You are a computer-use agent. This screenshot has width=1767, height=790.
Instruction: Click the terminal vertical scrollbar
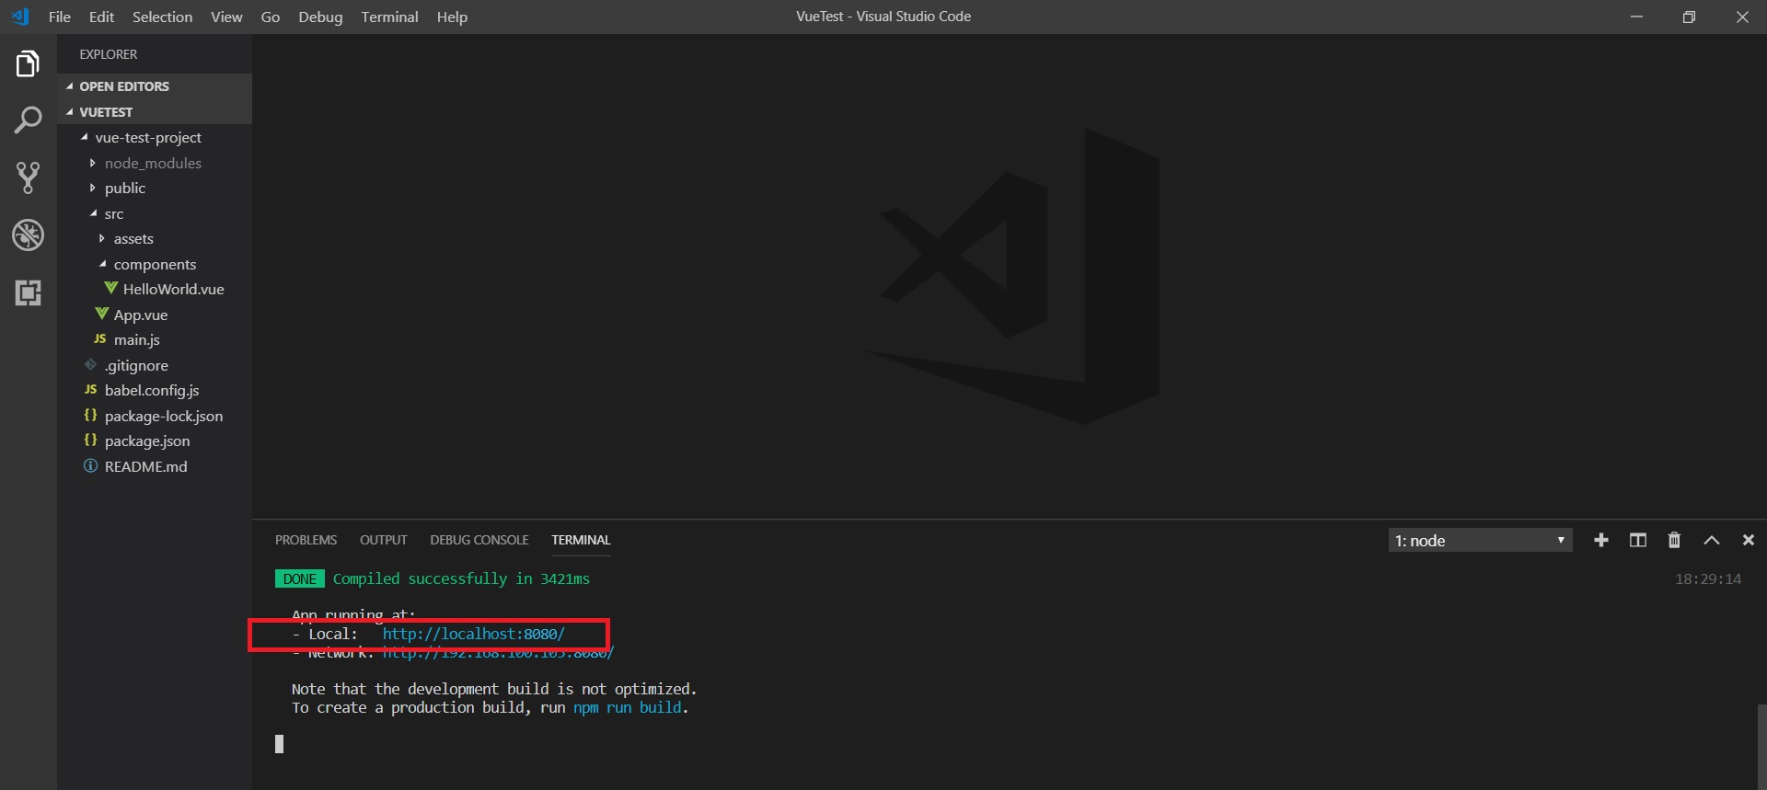1761,745
